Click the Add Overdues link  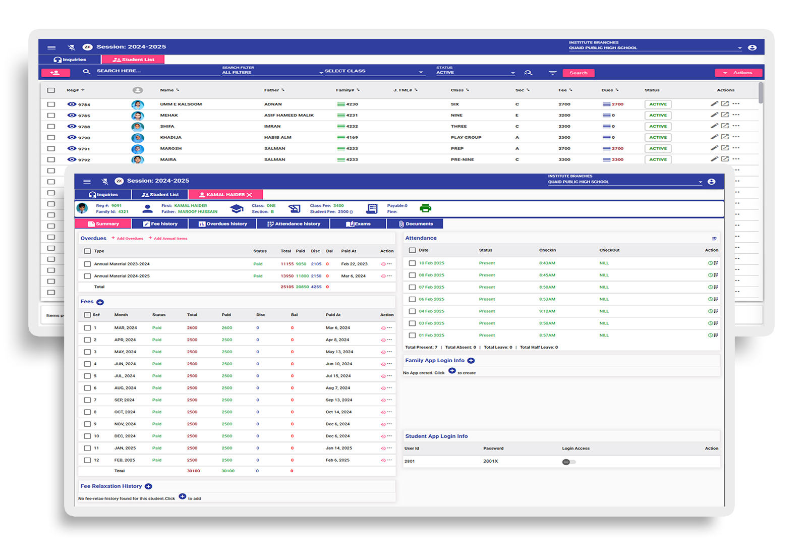127,239
